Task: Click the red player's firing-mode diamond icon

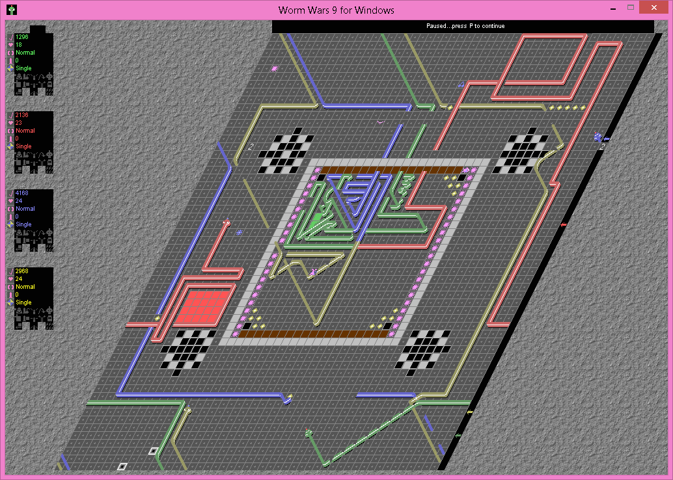Action: click(10, 146)
